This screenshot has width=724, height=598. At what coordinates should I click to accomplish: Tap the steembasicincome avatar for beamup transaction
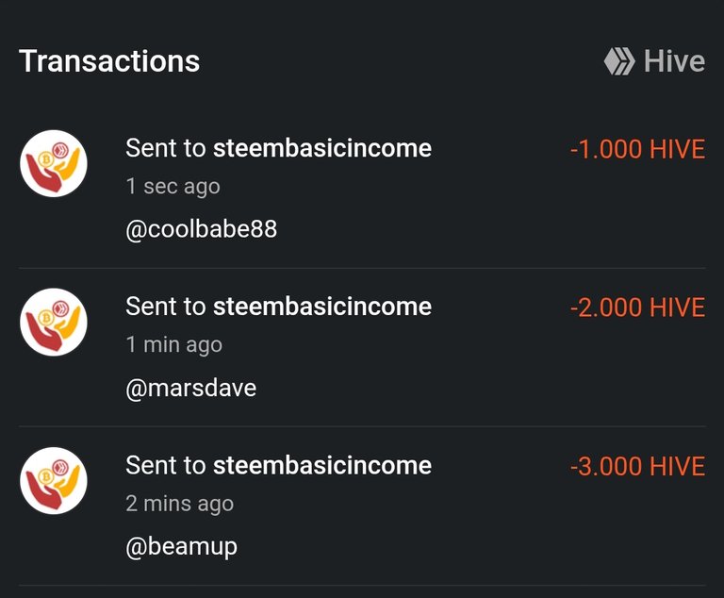point(54,481)
